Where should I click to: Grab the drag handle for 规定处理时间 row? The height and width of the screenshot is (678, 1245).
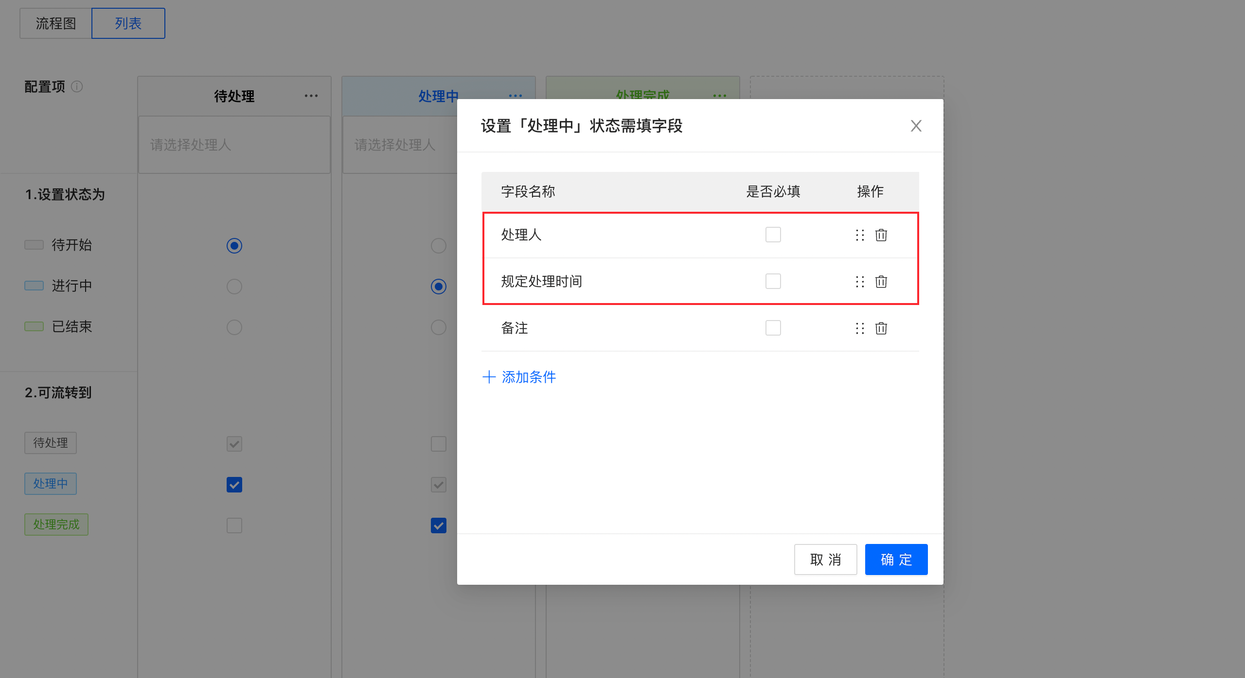860,282
